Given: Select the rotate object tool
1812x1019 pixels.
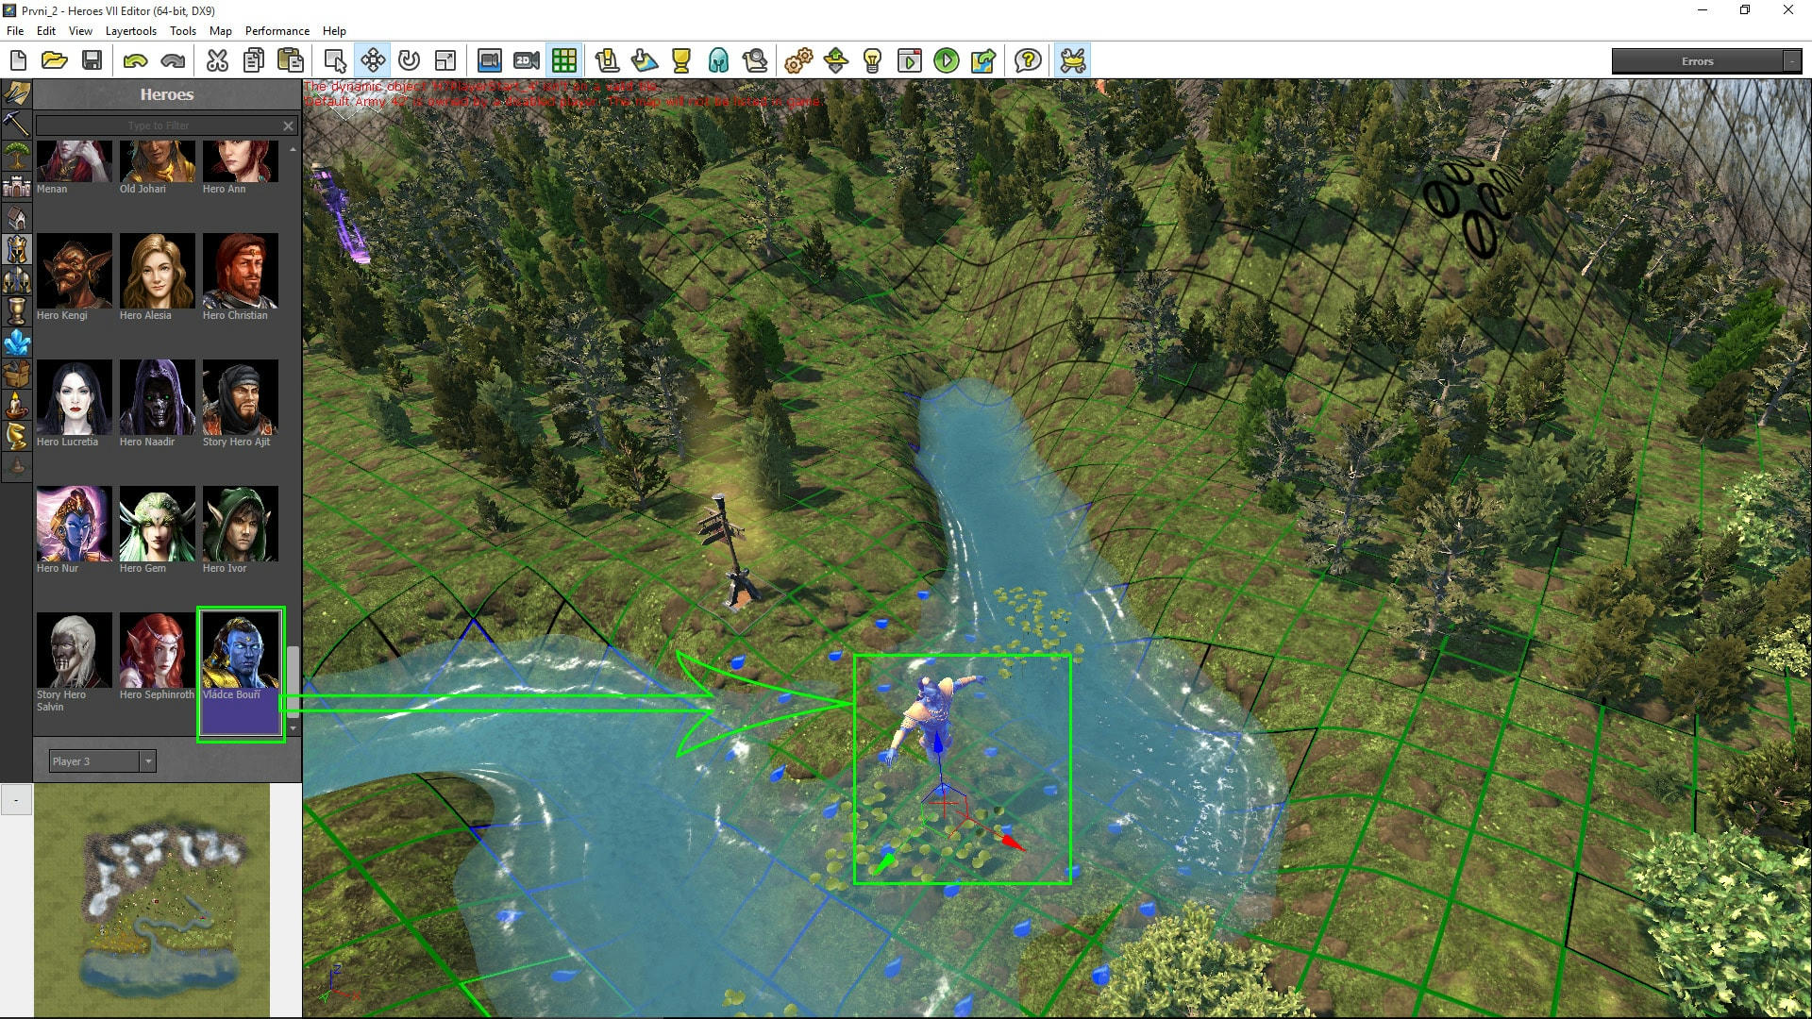Looking at the screenshot, I should [x=409, y=61].
